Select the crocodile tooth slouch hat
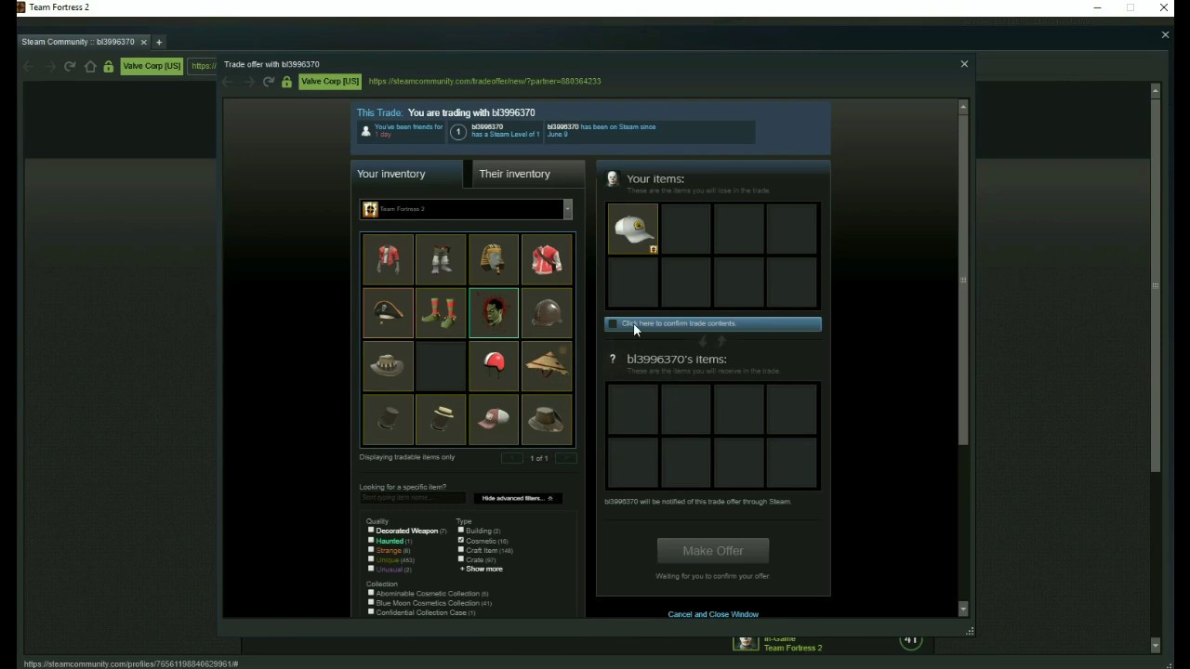 tap(388, 365)
